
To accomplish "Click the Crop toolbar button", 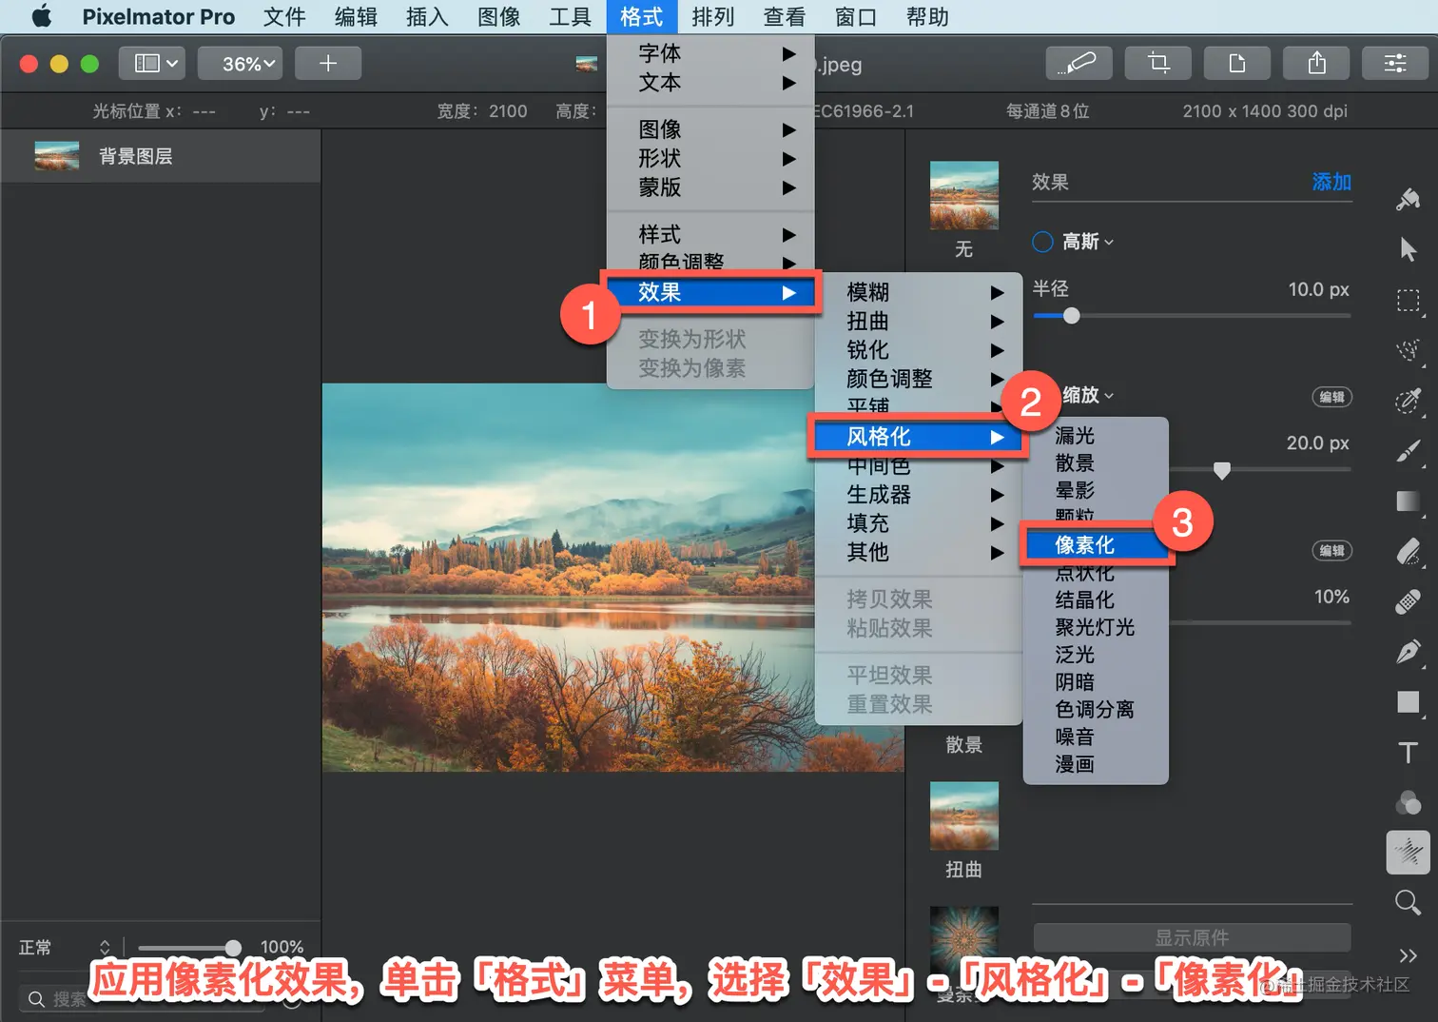I will (x=1158, y=63).
